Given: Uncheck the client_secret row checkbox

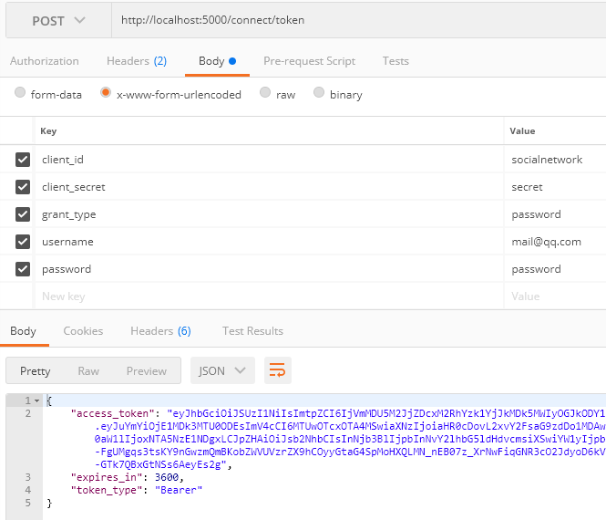Looking at the screenshot, I should pyautogui.click(x=23, y=187).
